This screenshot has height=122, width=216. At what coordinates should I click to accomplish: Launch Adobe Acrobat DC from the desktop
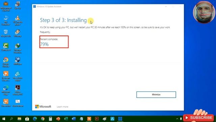[18, 90]
